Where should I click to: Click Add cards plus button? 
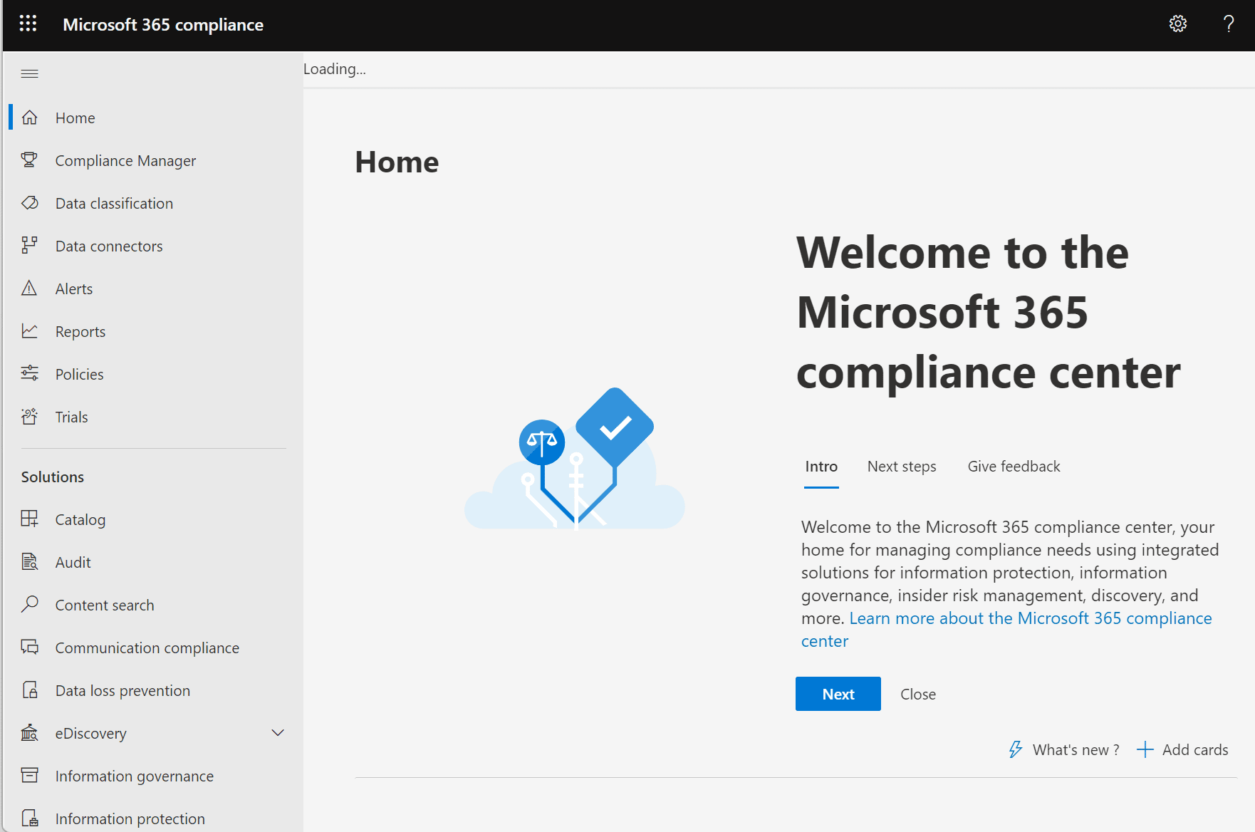tap(1182, 750)
